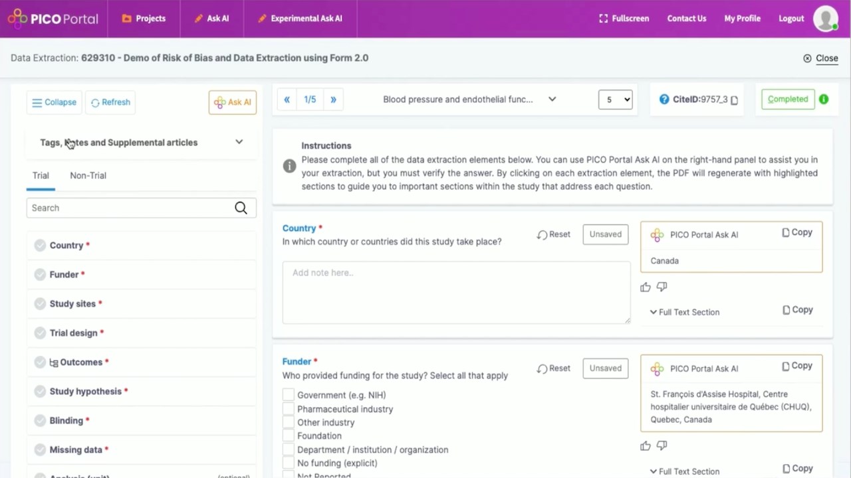Click thumbs down for the Country AI answer
This screenshot has height=478, width=851.
662,287
